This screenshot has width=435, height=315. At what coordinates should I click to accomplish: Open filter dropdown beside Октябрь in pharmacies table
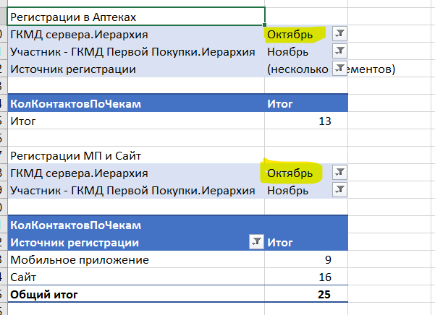[340, 34]
